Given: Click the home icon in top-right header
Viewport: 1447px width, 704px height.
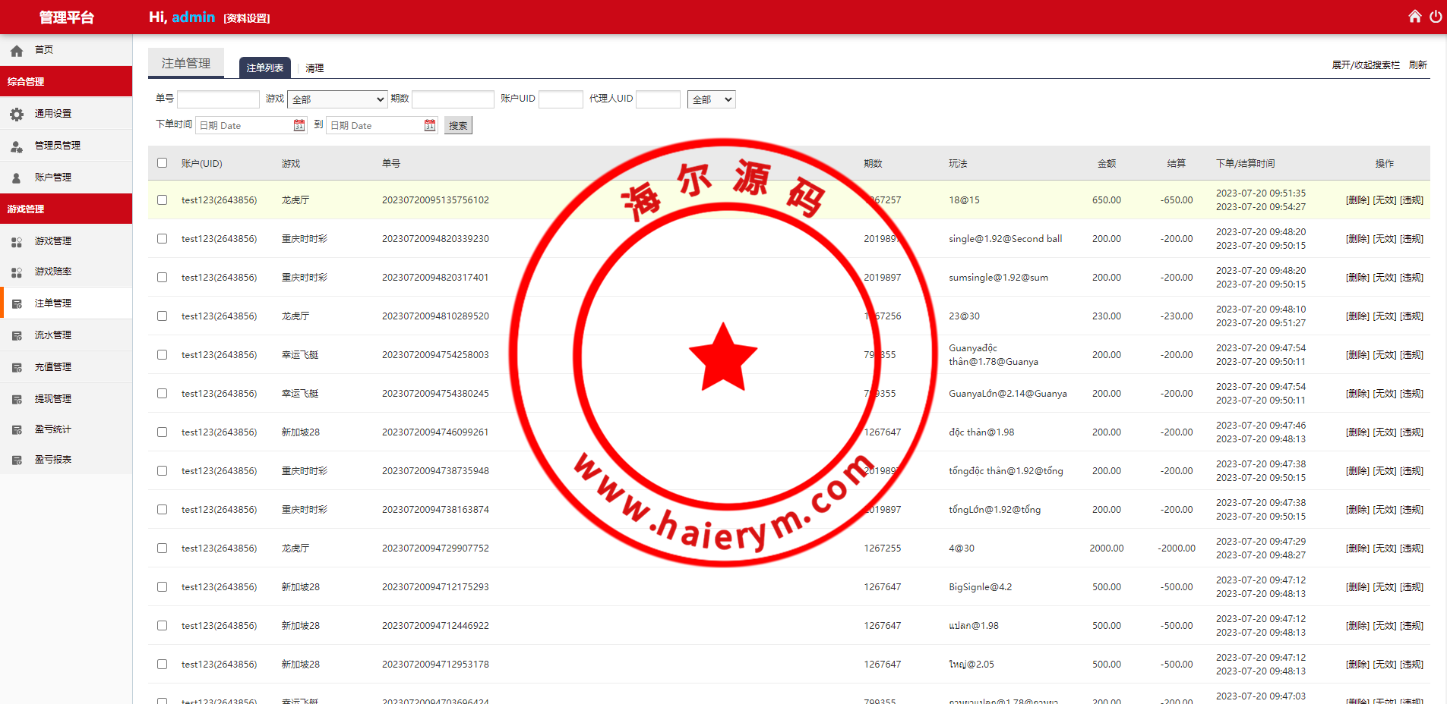Looking at the screenshot, I should (1414, 17).
